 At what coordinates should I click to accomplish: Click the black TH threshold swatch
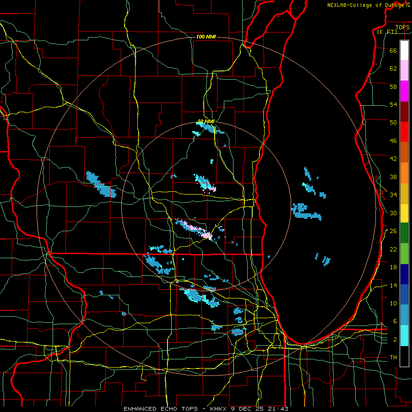(404, 356)
